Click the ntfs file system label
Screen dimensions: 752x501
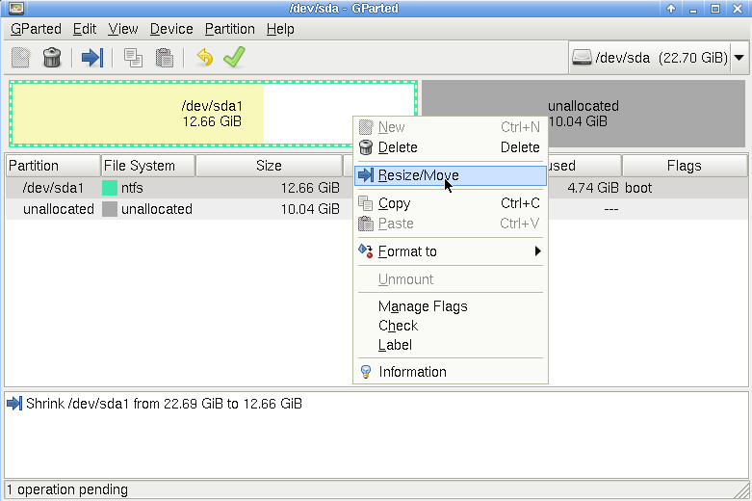point(132,188)
